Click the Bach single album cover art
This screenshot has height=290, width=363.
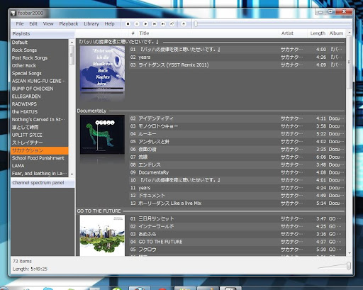click(x=102, y=69)
